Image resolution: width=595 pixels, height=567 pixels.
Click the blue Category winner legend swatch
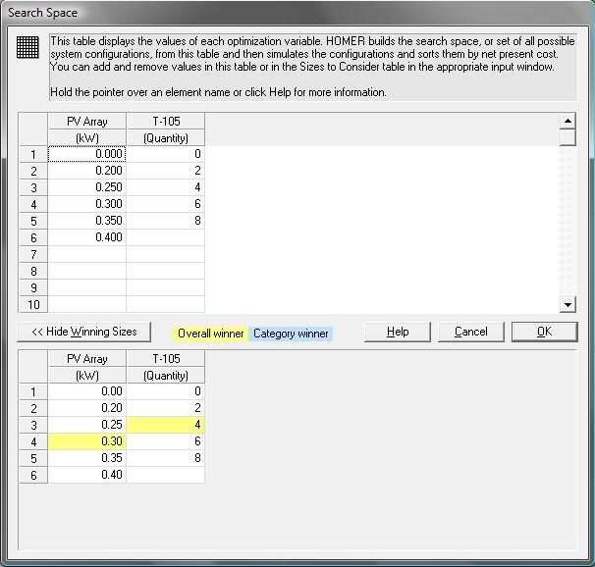pyautogui.click(x=291, y=334)
